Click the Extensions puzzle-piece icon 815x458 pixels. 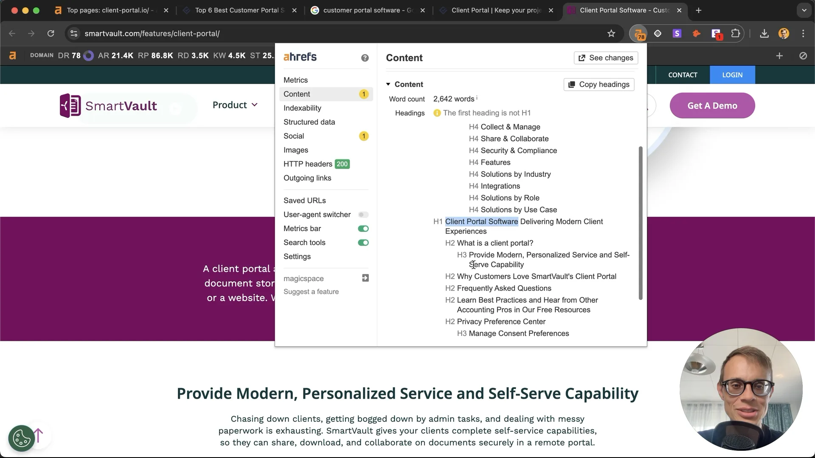(x=736, y=34)
